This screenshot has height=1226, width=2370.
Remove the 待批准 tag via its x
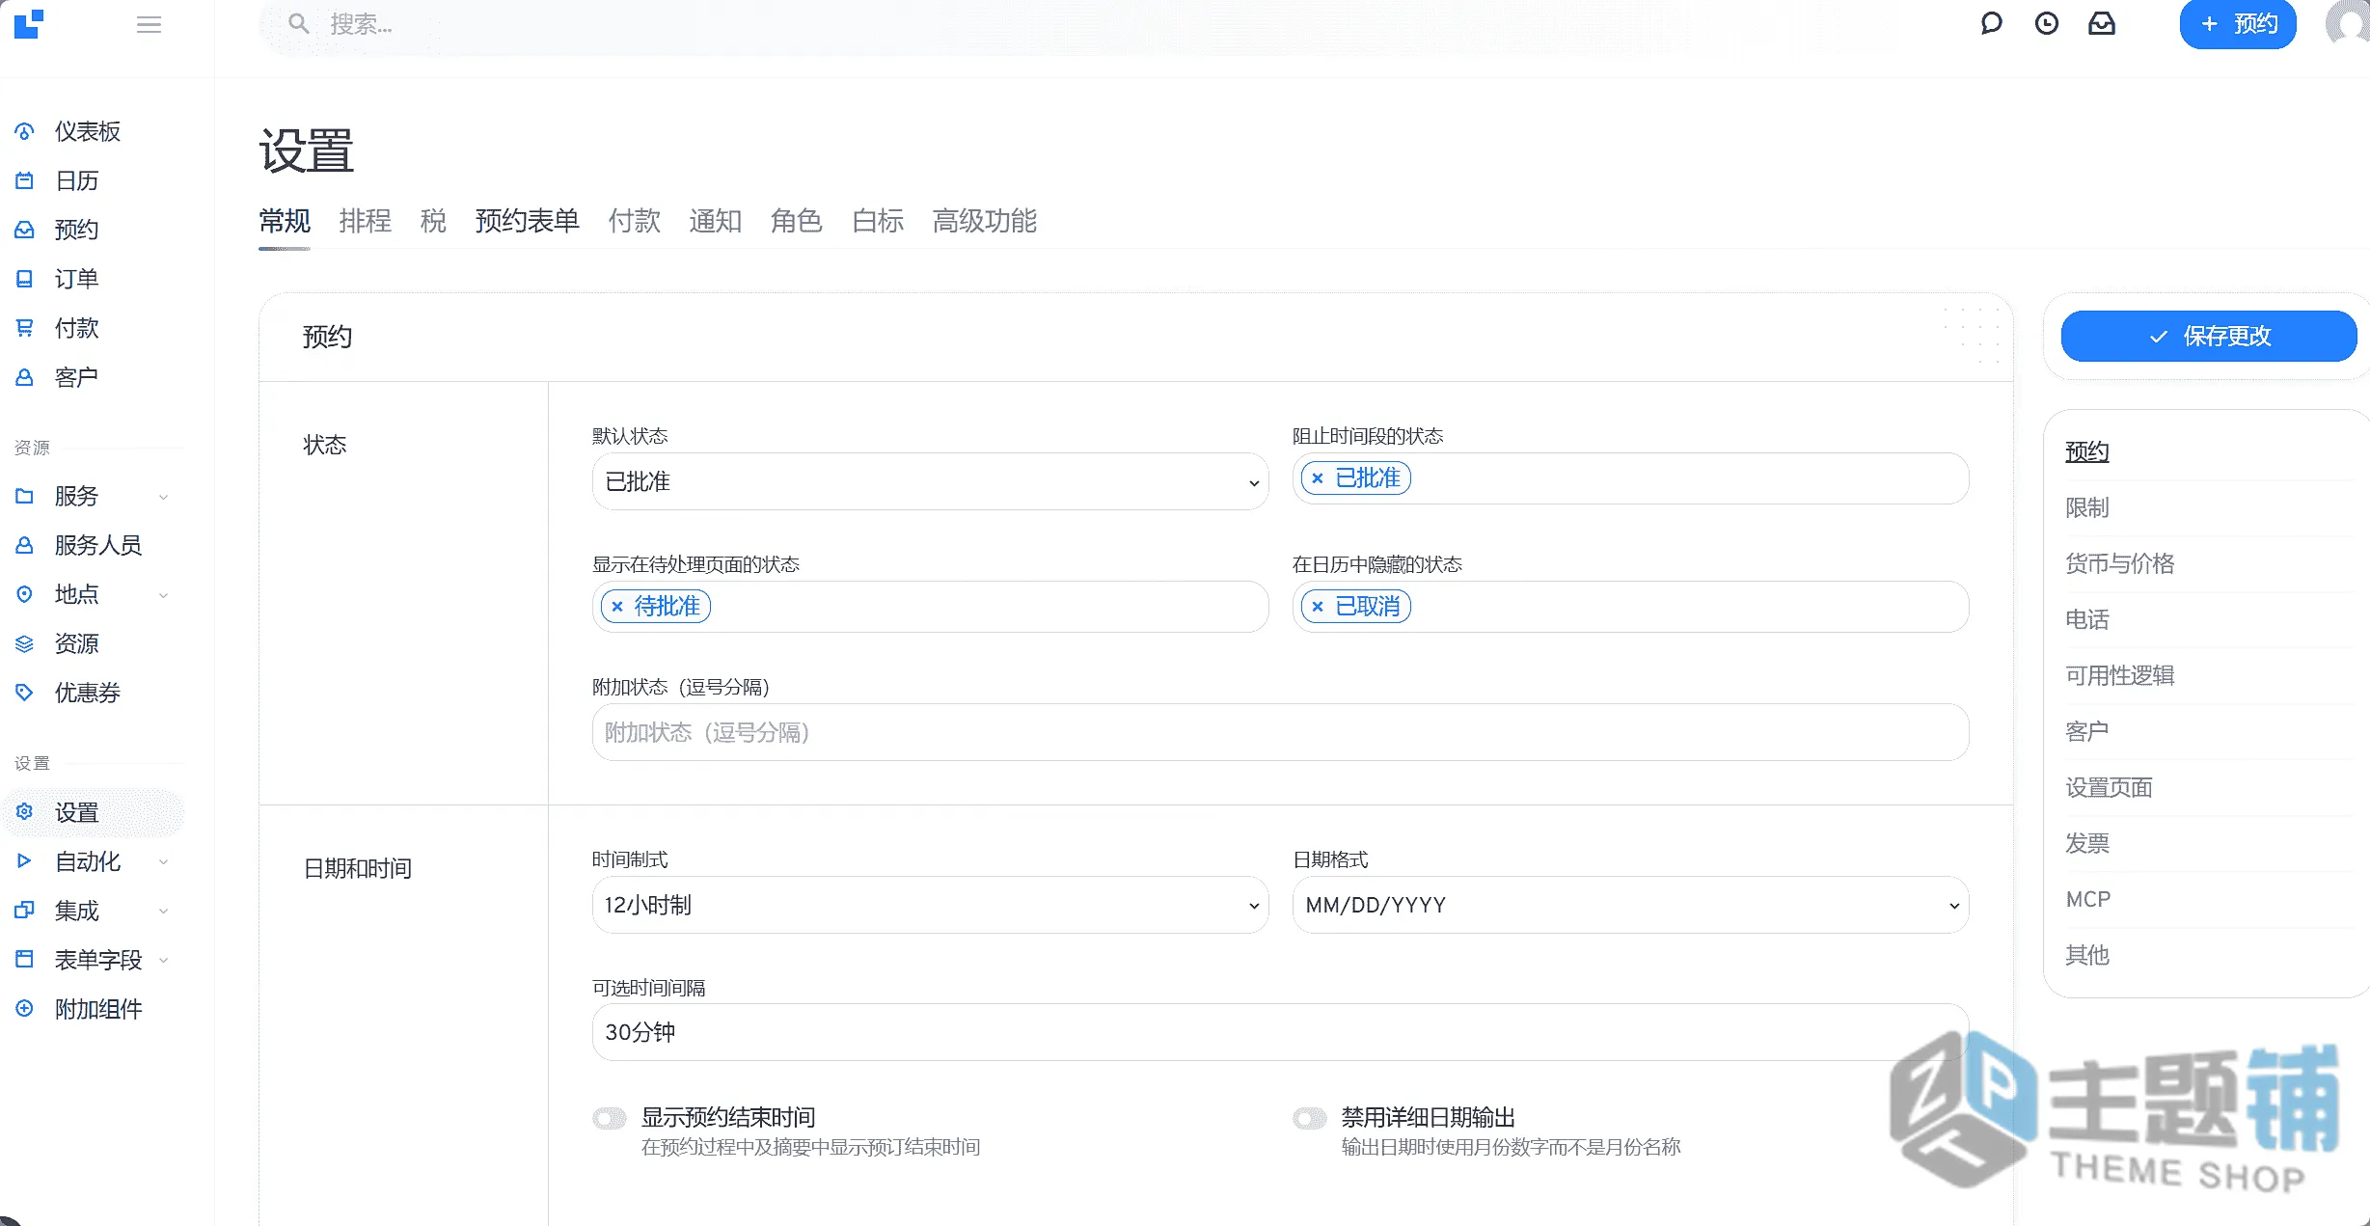tap(617, 607)
